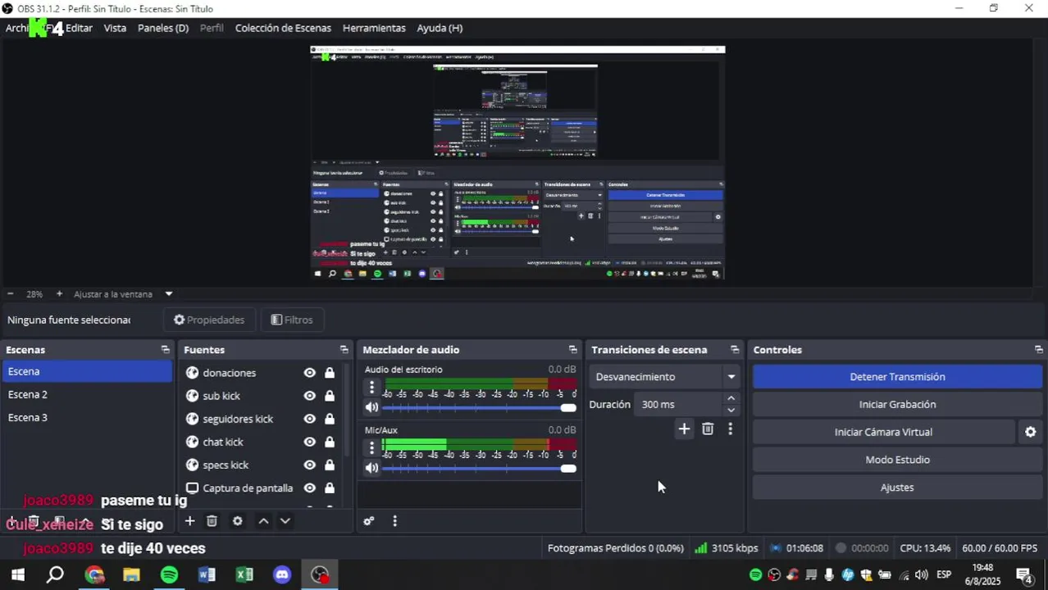This screenshot has width=1048, height=590.
Task: Click the Filtros button
Action: (x=292, y=320)
